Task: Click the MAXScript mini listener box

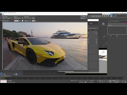Action: 3,81
